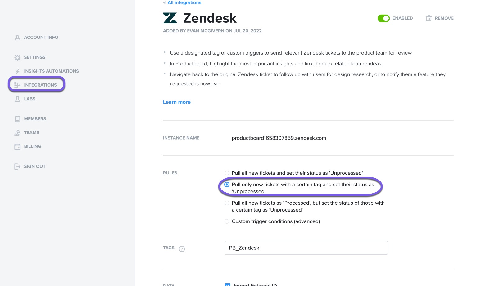Click the Members sidebar icon
This screenshot has width=481, height=286.
coord(17,119)
